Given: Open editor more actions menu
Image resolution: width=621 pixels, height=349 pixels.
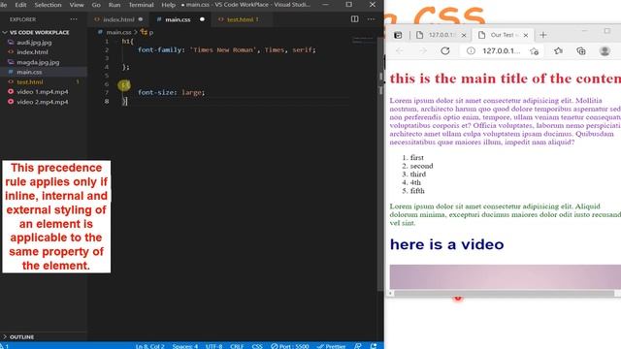Looking at the screenshot, I should pyautogui.click(x=371, y=19).
